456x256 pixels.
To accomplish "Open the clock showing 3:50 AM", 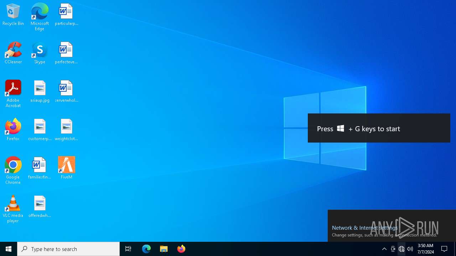I will coord(426,249).
